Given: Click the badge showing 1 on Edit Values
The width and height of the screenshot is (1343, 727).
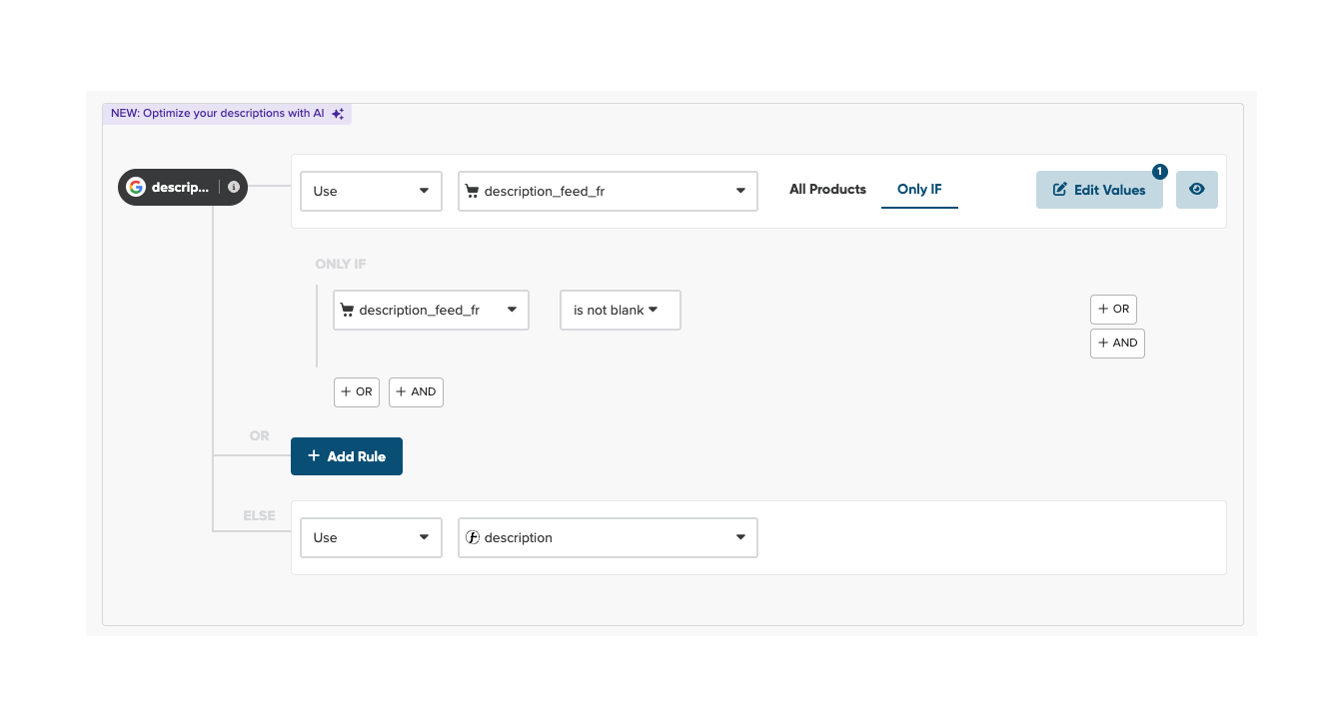Looking at the screenshot, I should [x=1159, y=172].
